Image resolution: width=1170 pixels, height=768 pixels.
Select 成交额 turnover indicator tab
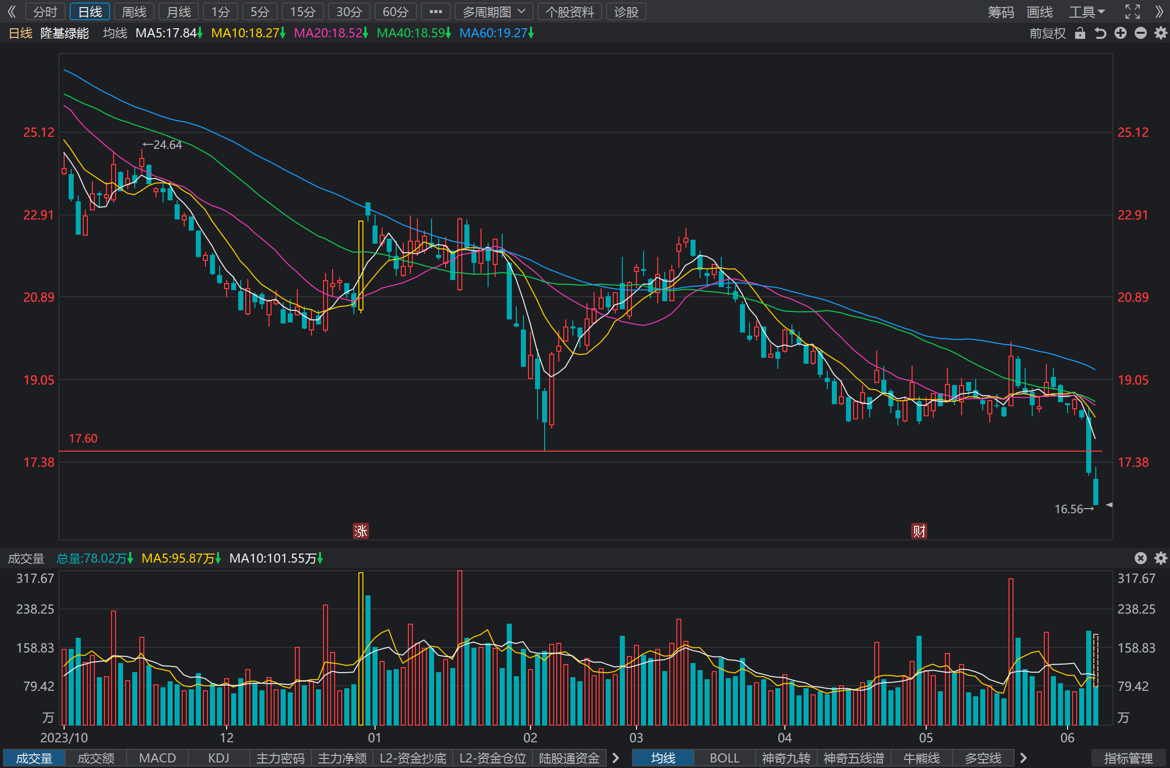[96, 758]
